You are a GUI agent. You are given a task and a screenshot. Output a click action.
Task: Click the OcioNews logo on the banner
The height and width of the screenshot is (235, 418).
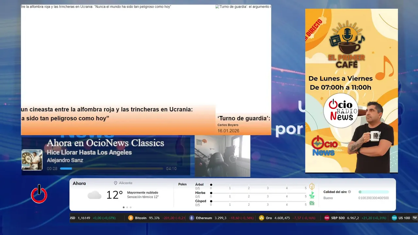coord(325,146)
